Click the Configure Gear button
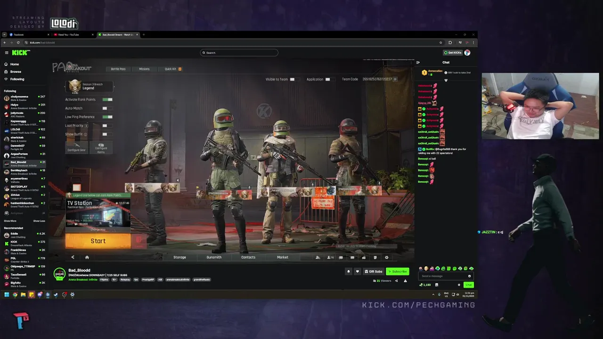This screenshot has height=339, width=603. 76,147
